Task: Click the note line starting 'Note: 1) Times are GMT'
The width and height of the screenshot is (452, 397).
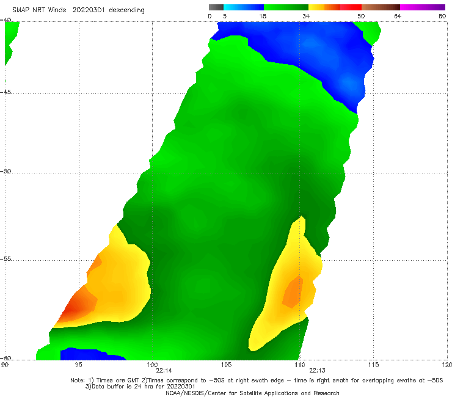Action: 257,381
